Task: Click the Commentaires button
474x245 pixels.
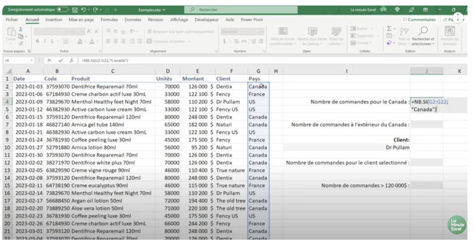Action: coord(419,20)
